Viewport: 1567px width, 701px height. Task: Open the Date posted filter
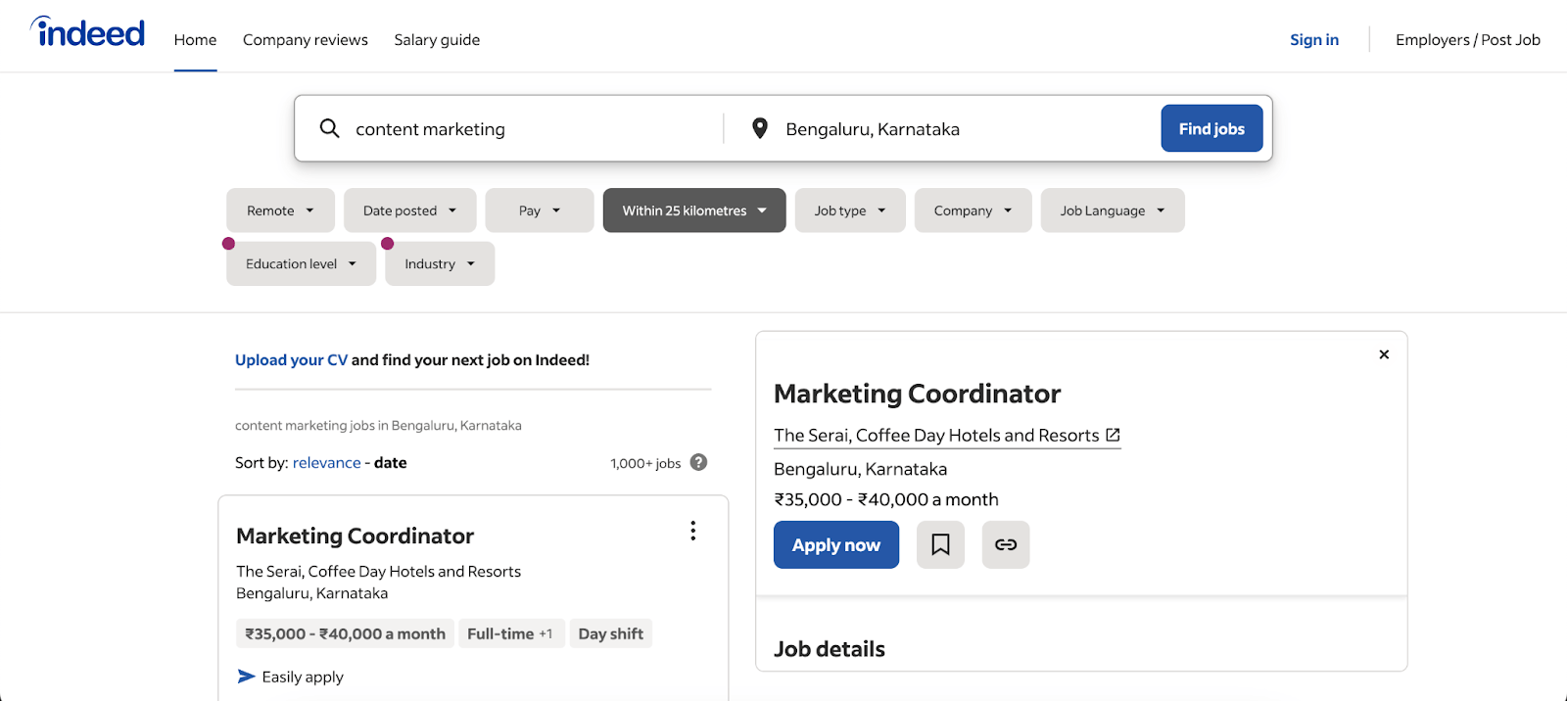pyautogui.click(x=410, y=210)
